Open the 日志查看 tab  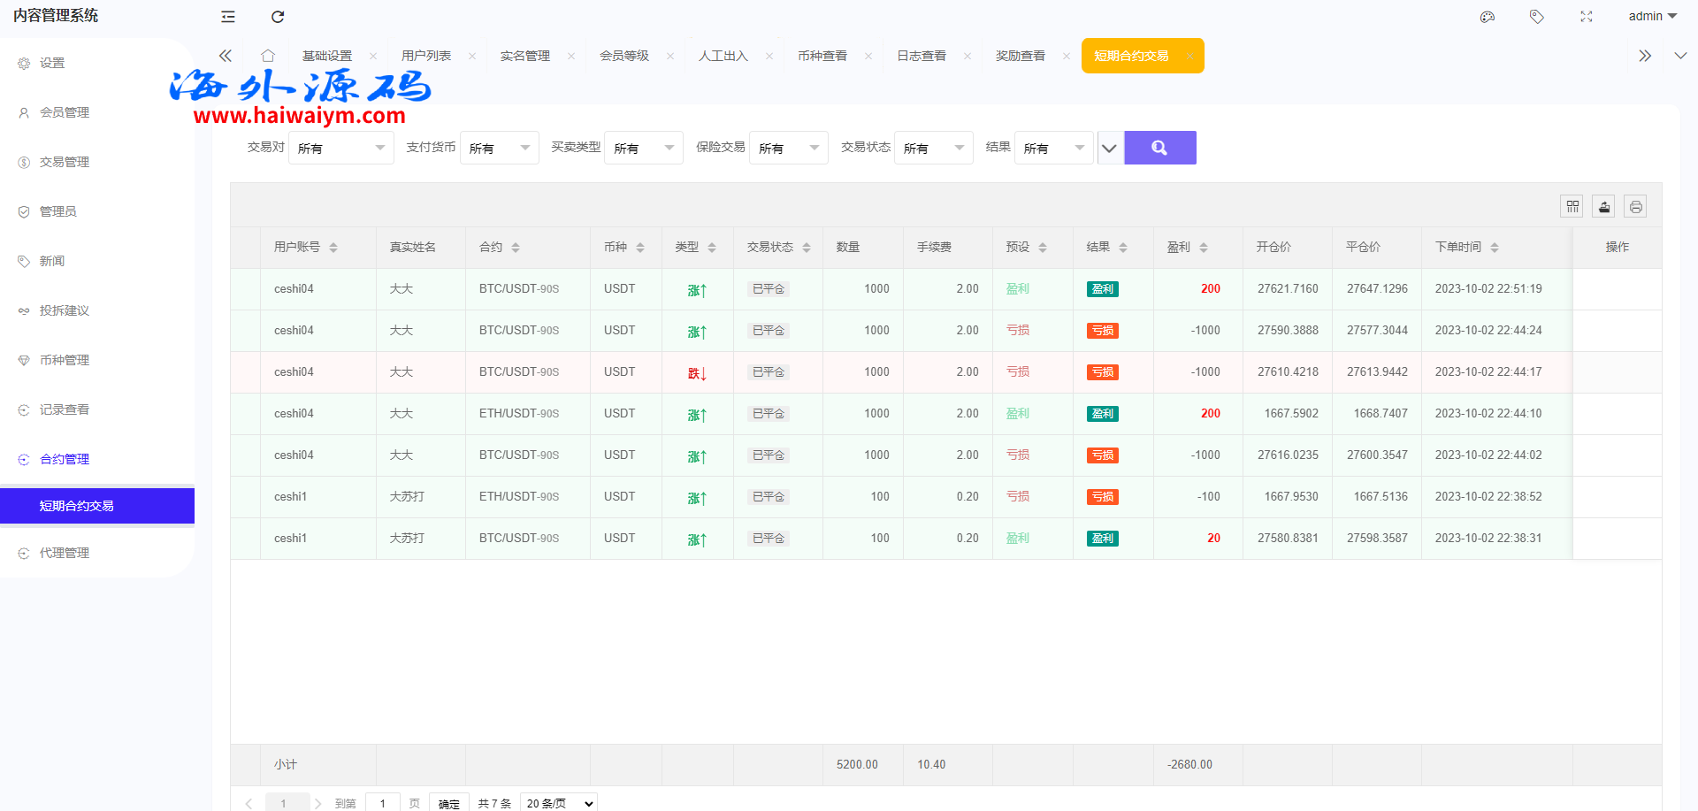tap(922, 56)
